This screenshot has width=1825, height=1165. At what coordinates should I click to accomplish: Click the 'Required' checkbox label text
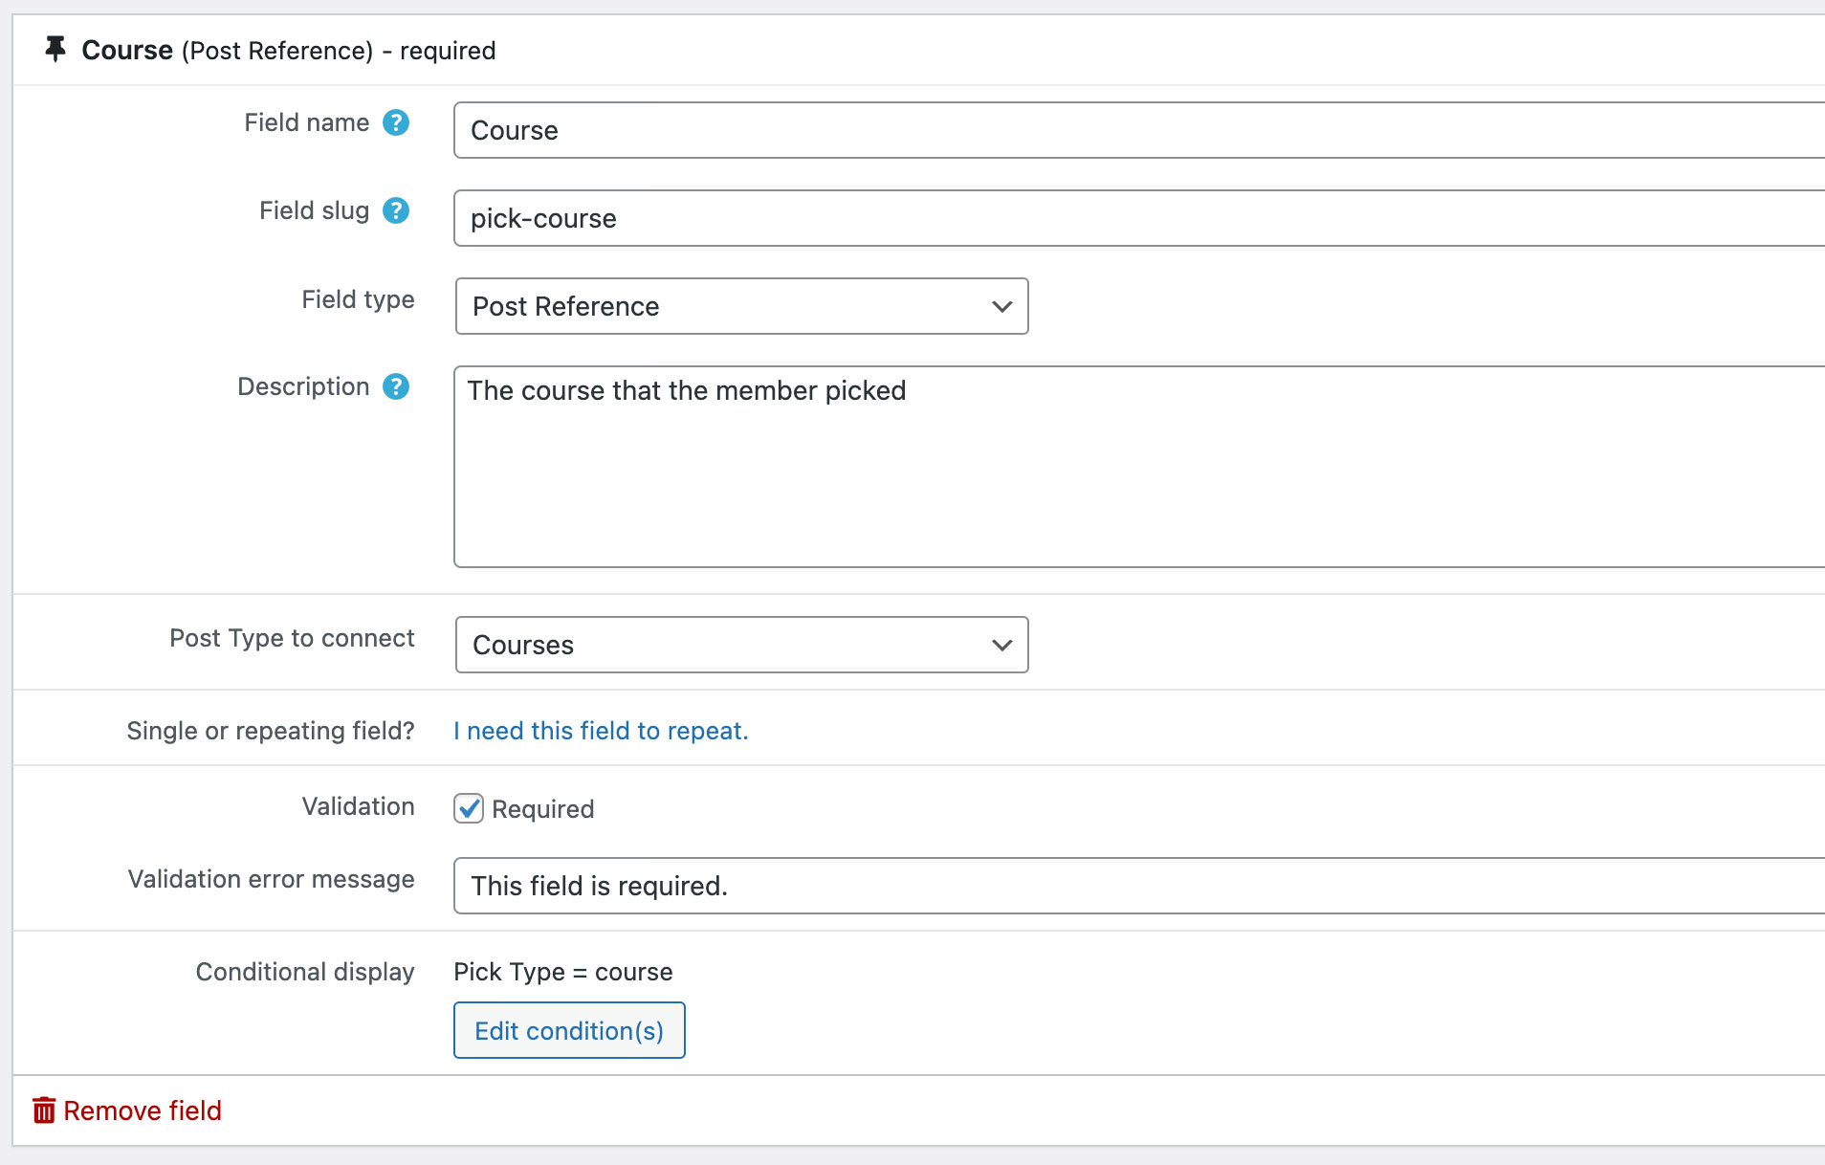543,809
